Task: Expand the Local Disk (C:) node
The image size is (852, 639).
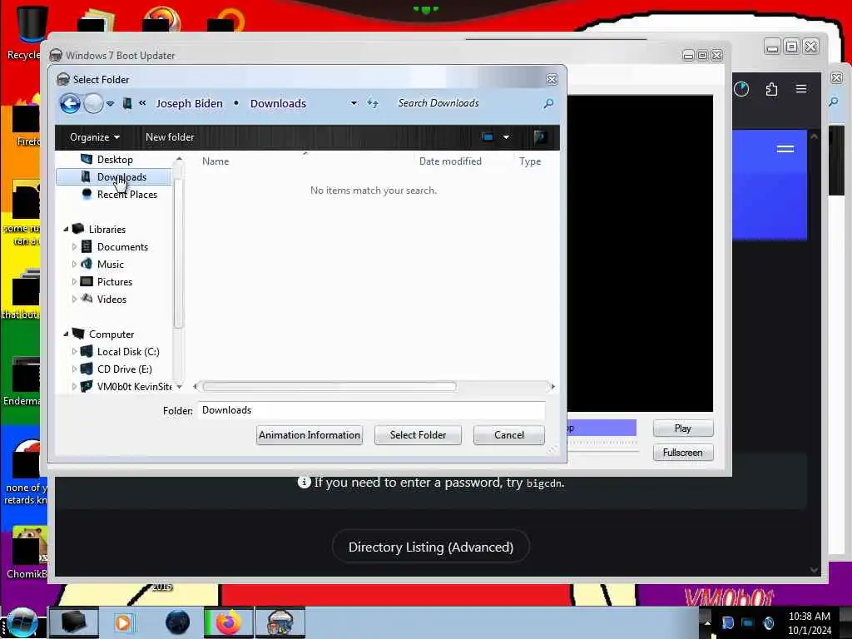Action: (74, 352)
